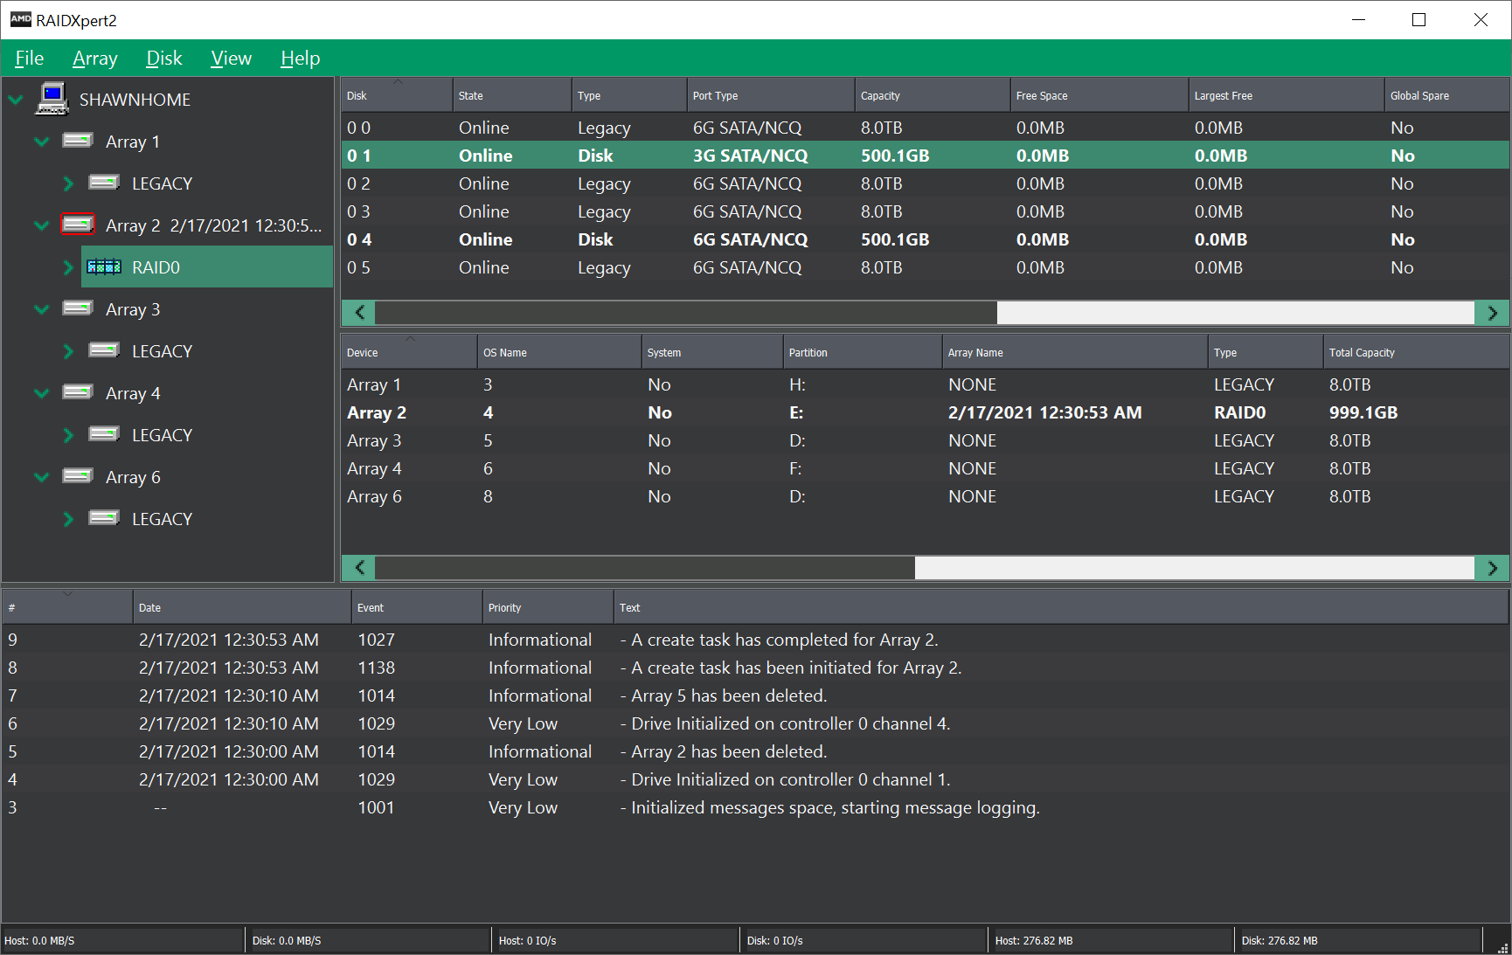Click scroll-right arrow of array list scrollbar

pyautogui.click(x=1492, y=568)
